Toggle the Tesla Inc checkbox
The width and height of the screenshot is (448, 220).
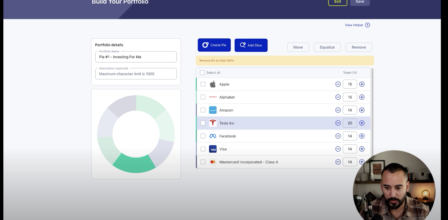[203, 123]
